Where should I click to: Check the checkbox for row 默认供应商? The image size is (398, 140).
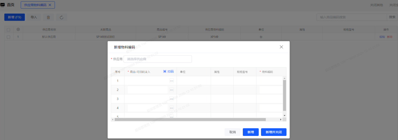(x=8, y=37)
